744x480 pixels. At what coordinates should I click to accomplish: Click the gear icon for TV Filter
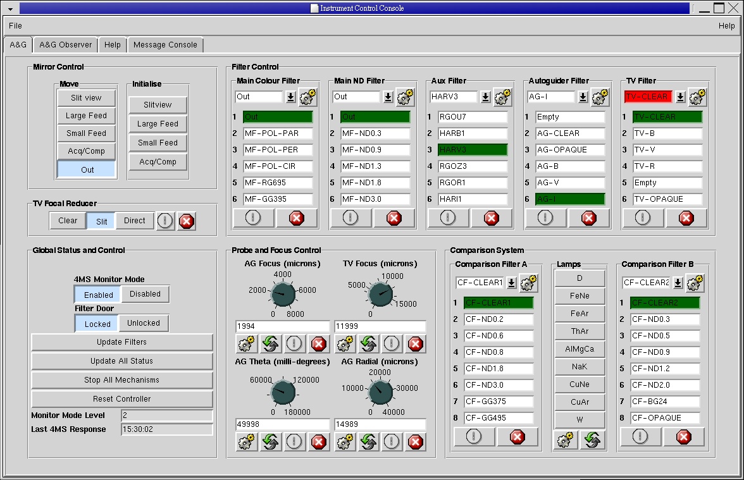click(x=697, y=97)
